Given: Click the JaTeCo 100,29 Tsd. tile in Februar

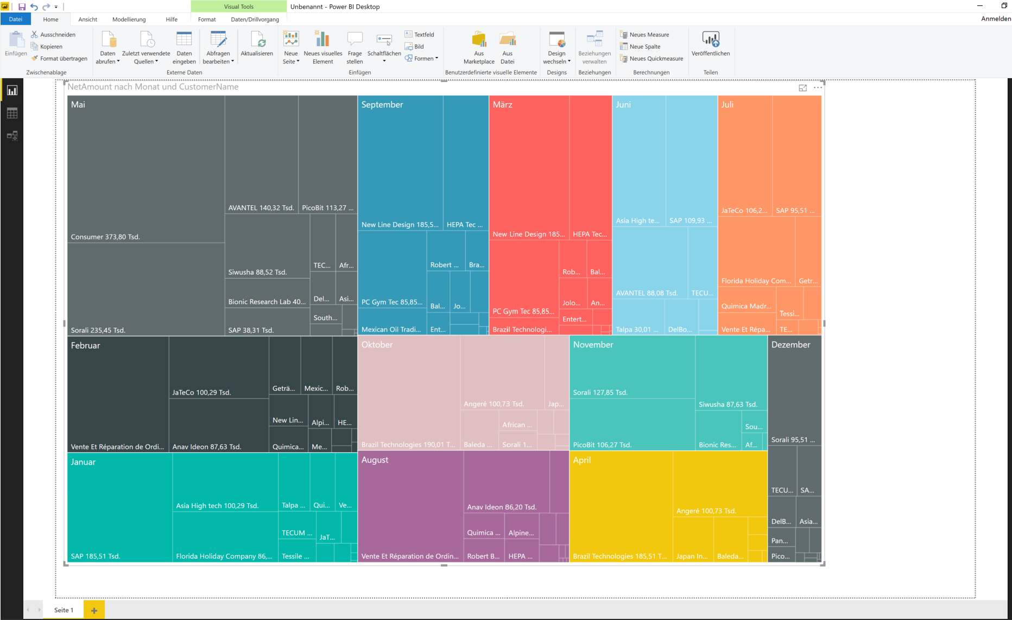Looking at the screenshot, I should 219,368.
